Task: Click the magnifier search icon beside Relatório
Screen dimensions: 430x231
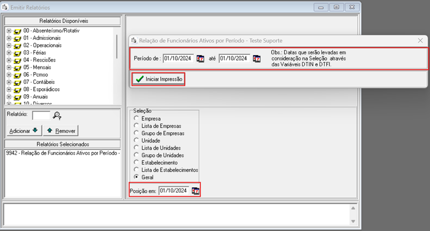Action: pos(57,115)
